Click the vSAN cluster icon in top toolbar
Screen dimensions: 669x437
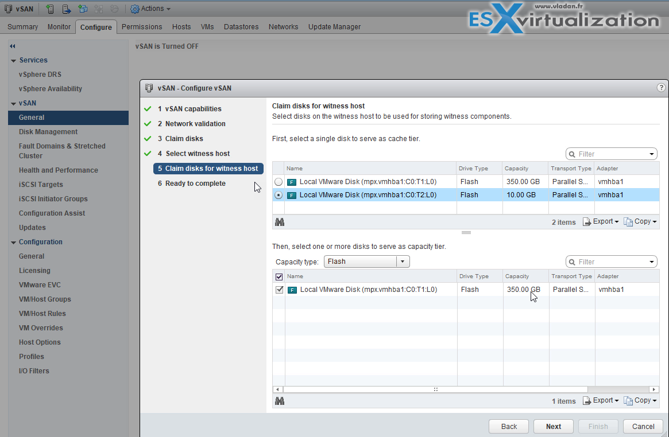(x=8, y=9)
